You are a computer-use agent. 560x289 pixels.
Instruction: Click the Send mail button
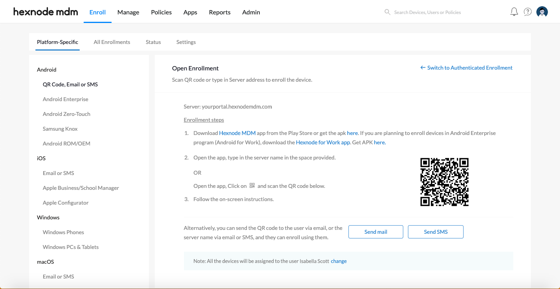(x=376, y=232)
